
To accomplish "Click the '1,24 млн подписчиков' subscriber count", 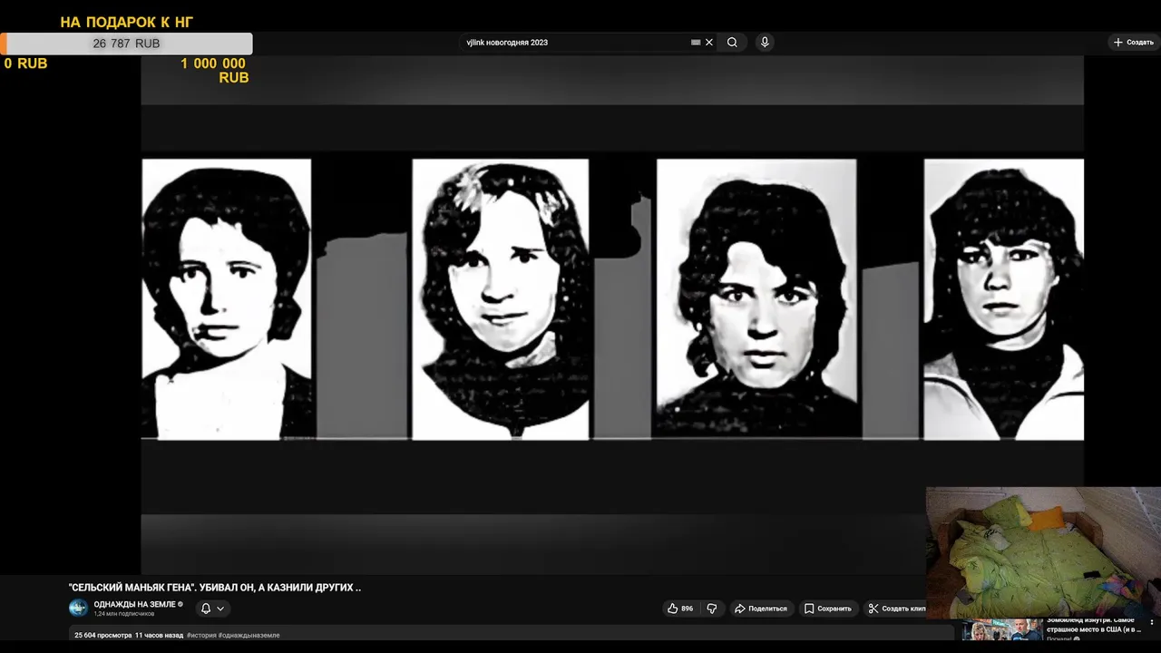I will [124, 614].
